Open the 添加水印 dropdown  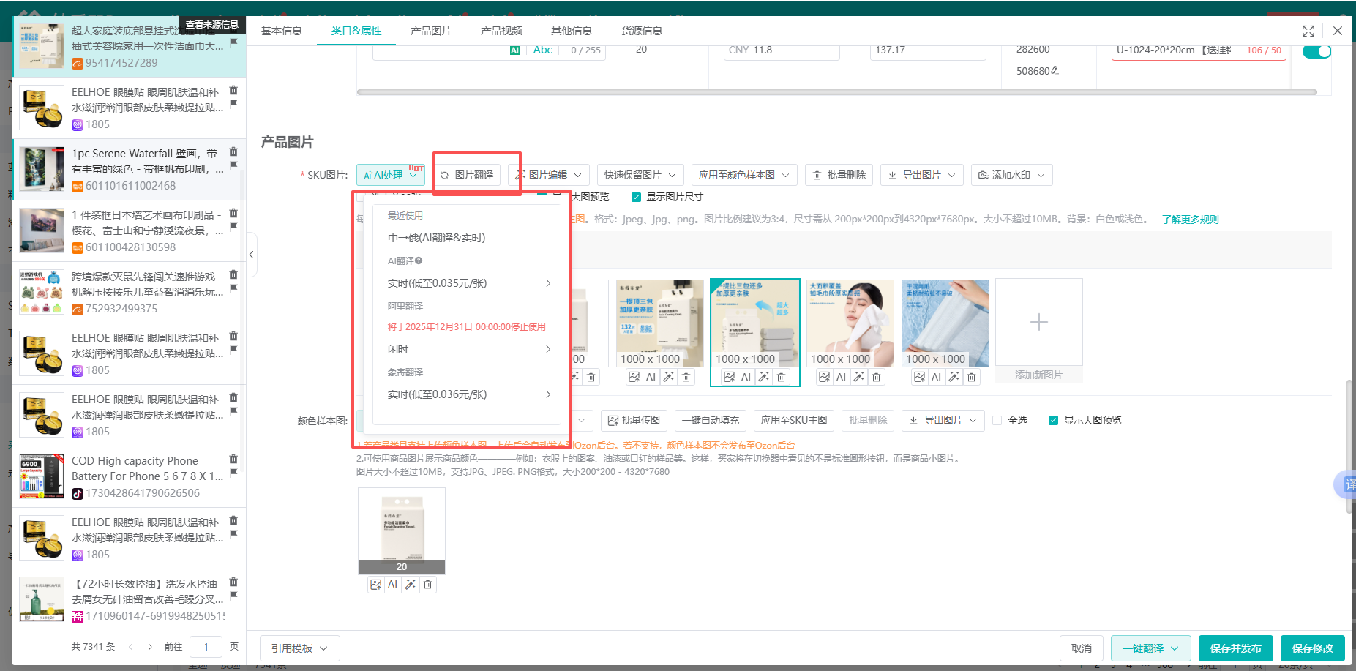[x=1012, y=175]
